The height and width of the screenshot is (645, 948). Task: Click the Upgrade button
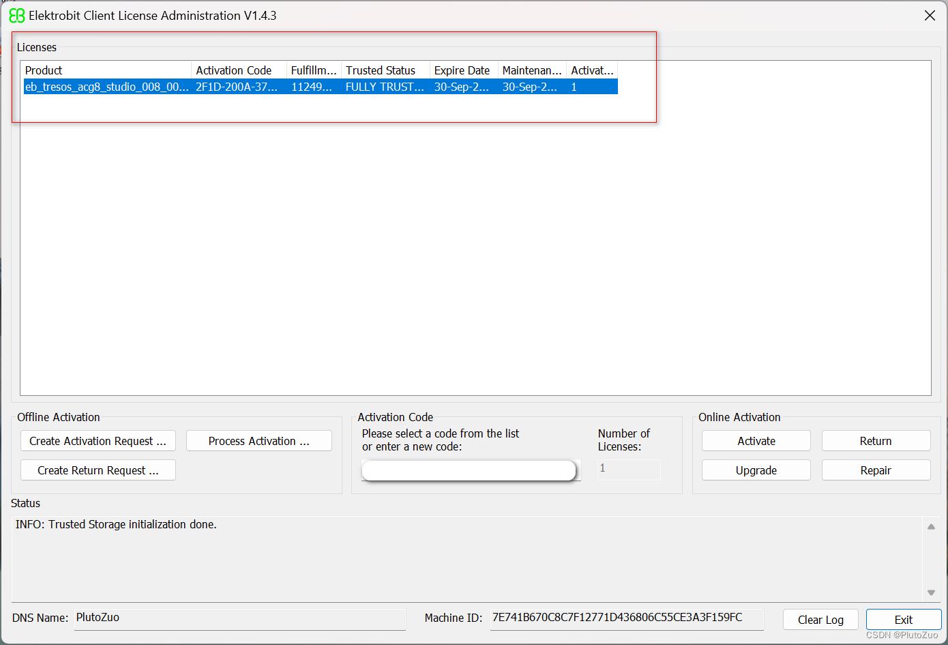pyautogui.click(x=756, y=470)
